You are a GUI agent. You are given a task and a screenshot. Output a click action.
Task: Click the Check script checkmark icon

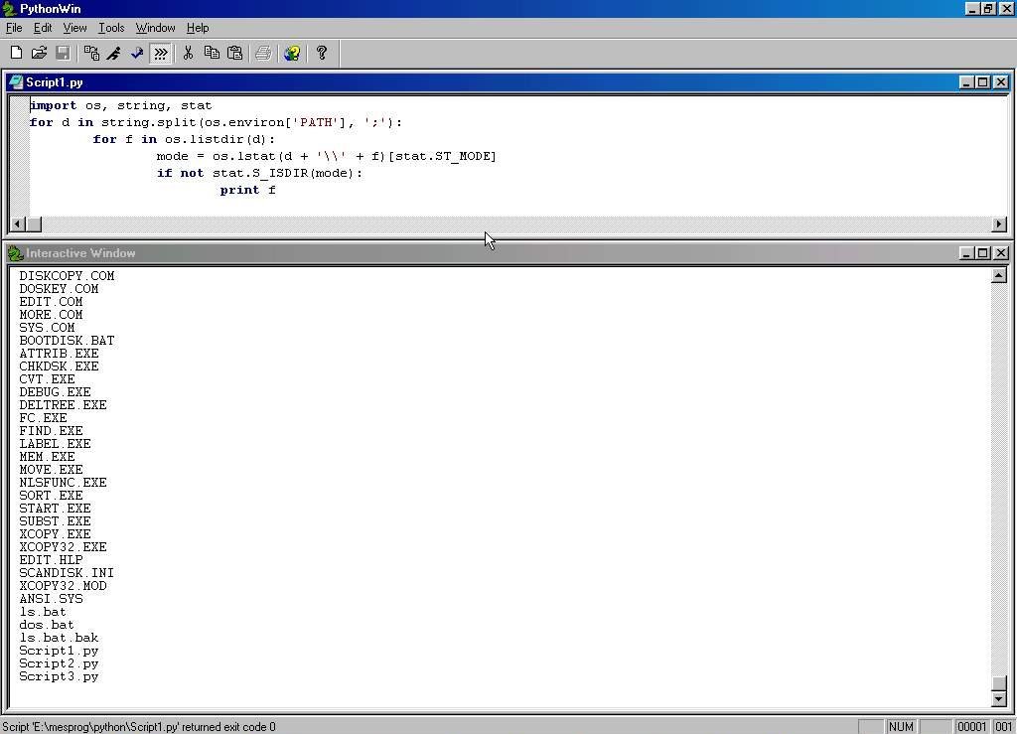[x=137, y=54]
